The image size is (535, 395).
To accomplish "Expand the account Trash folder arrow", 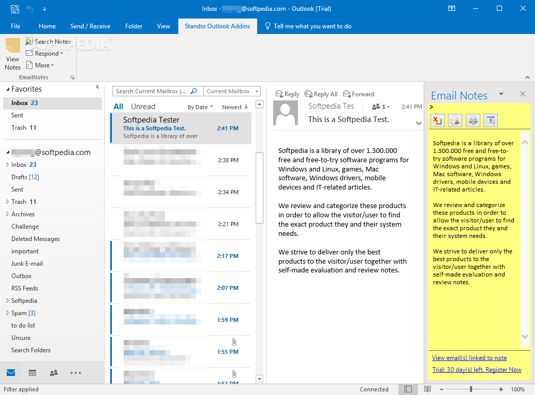I will 8,202.
